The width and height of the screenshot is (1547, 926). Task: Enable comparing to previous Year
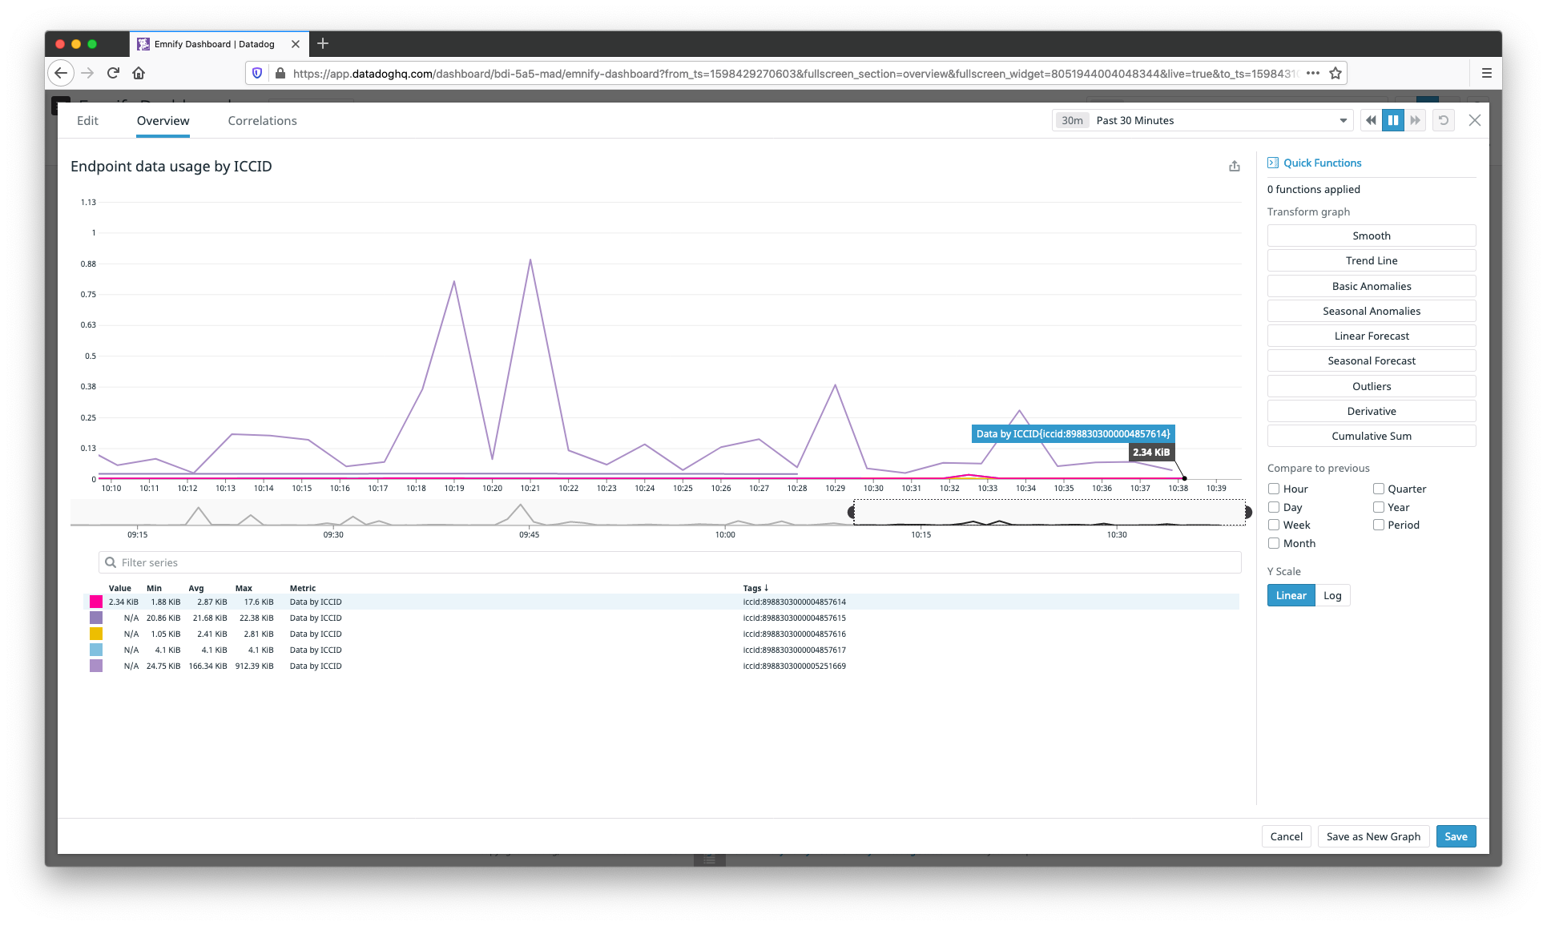click(1379, 506)
